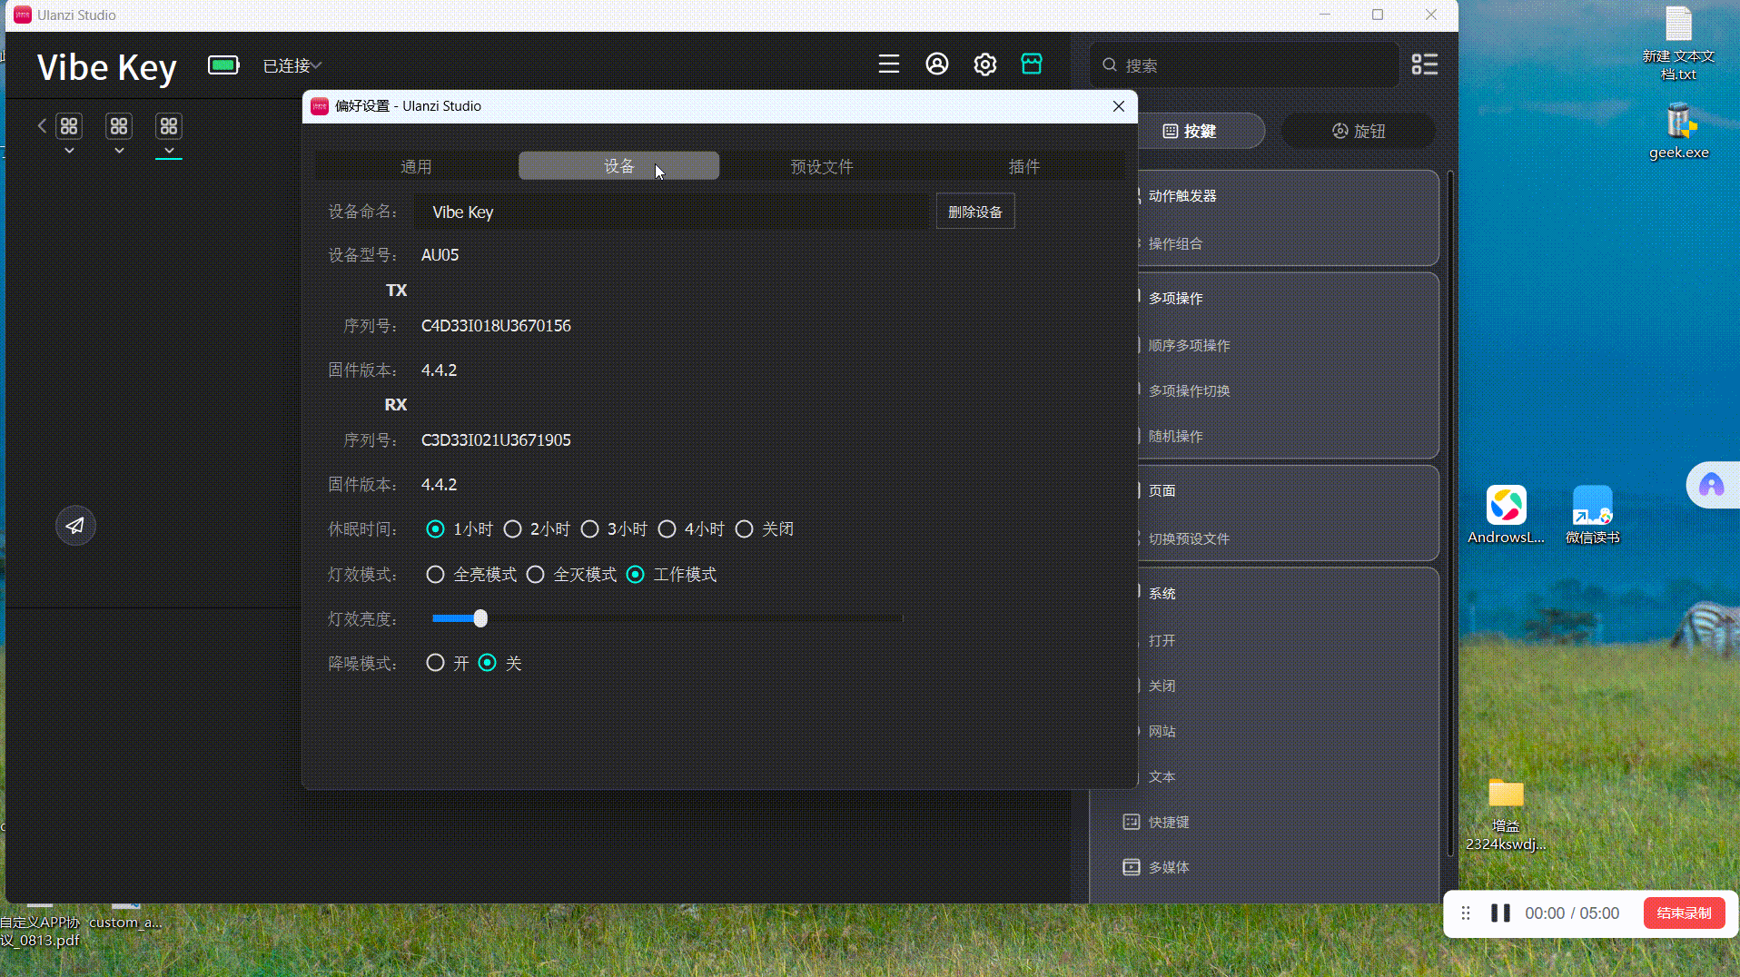Select the 随机操作 action item
This screenshot has height=977, width=1740.
point(1175,436)
